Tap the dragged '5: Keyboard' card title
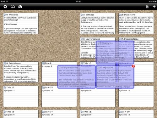The height and width of the screenshot is (118, 157). [106, 68]
